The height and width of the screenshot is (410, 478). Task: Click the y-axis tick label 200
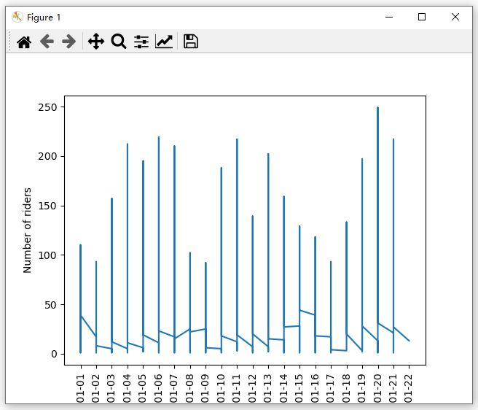pos(47,156)
